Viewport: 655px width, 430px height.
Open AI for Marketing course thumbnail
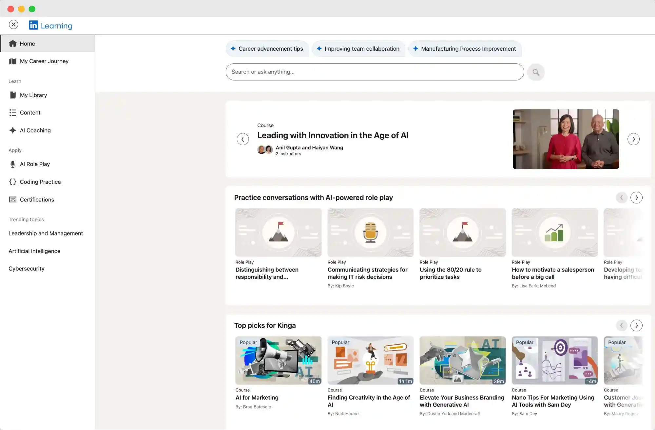[278, 360]
